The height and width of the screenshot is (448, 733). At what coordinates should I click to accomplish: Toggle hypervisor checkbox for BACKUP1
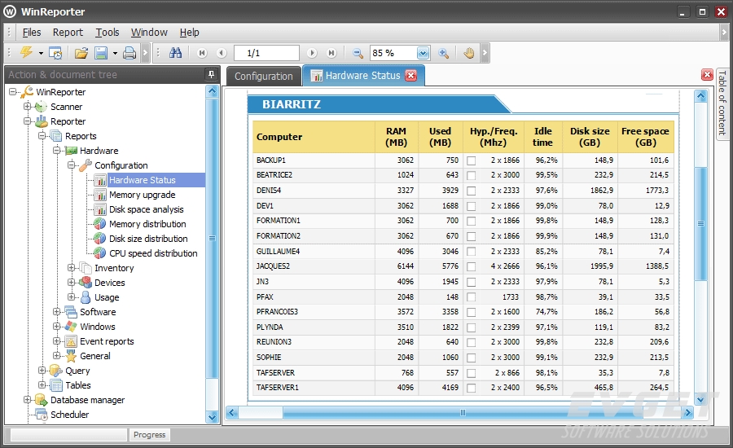coord(472,160)
